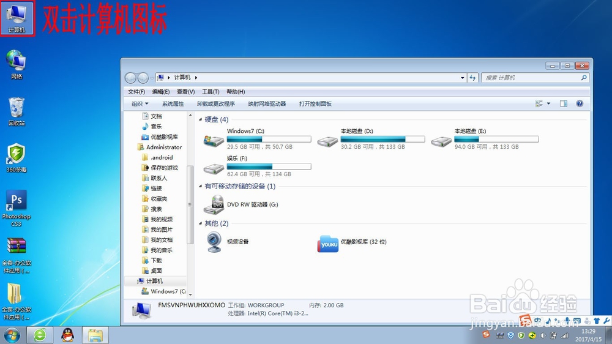The height and width of the screenshot is (344, 612).
Task: Open local disk (E:) drive icon
Action: tap(441, 141)
